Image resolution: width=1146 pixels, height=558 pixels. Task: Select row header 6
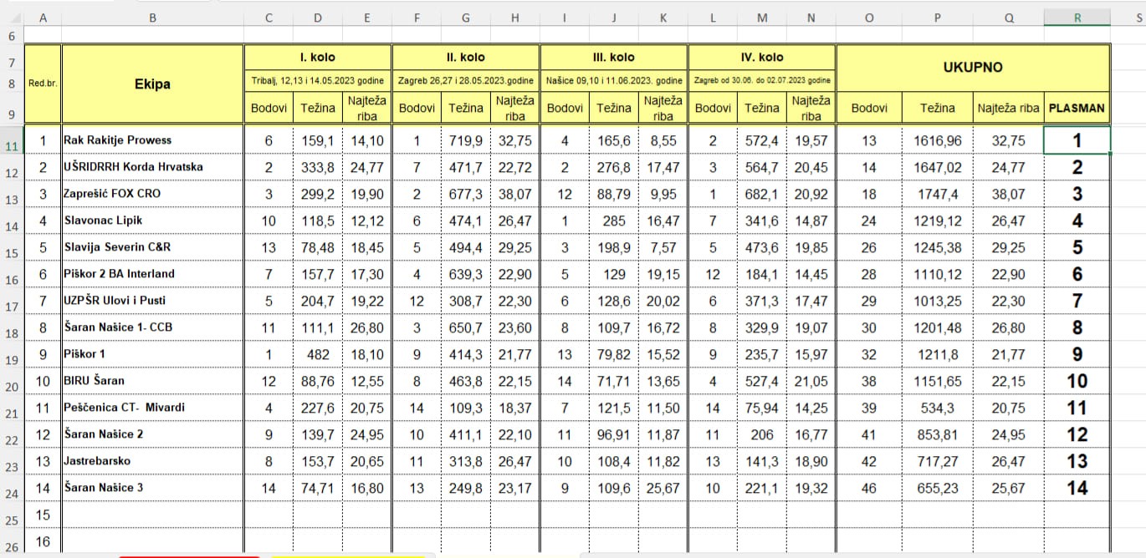[12, 36]
